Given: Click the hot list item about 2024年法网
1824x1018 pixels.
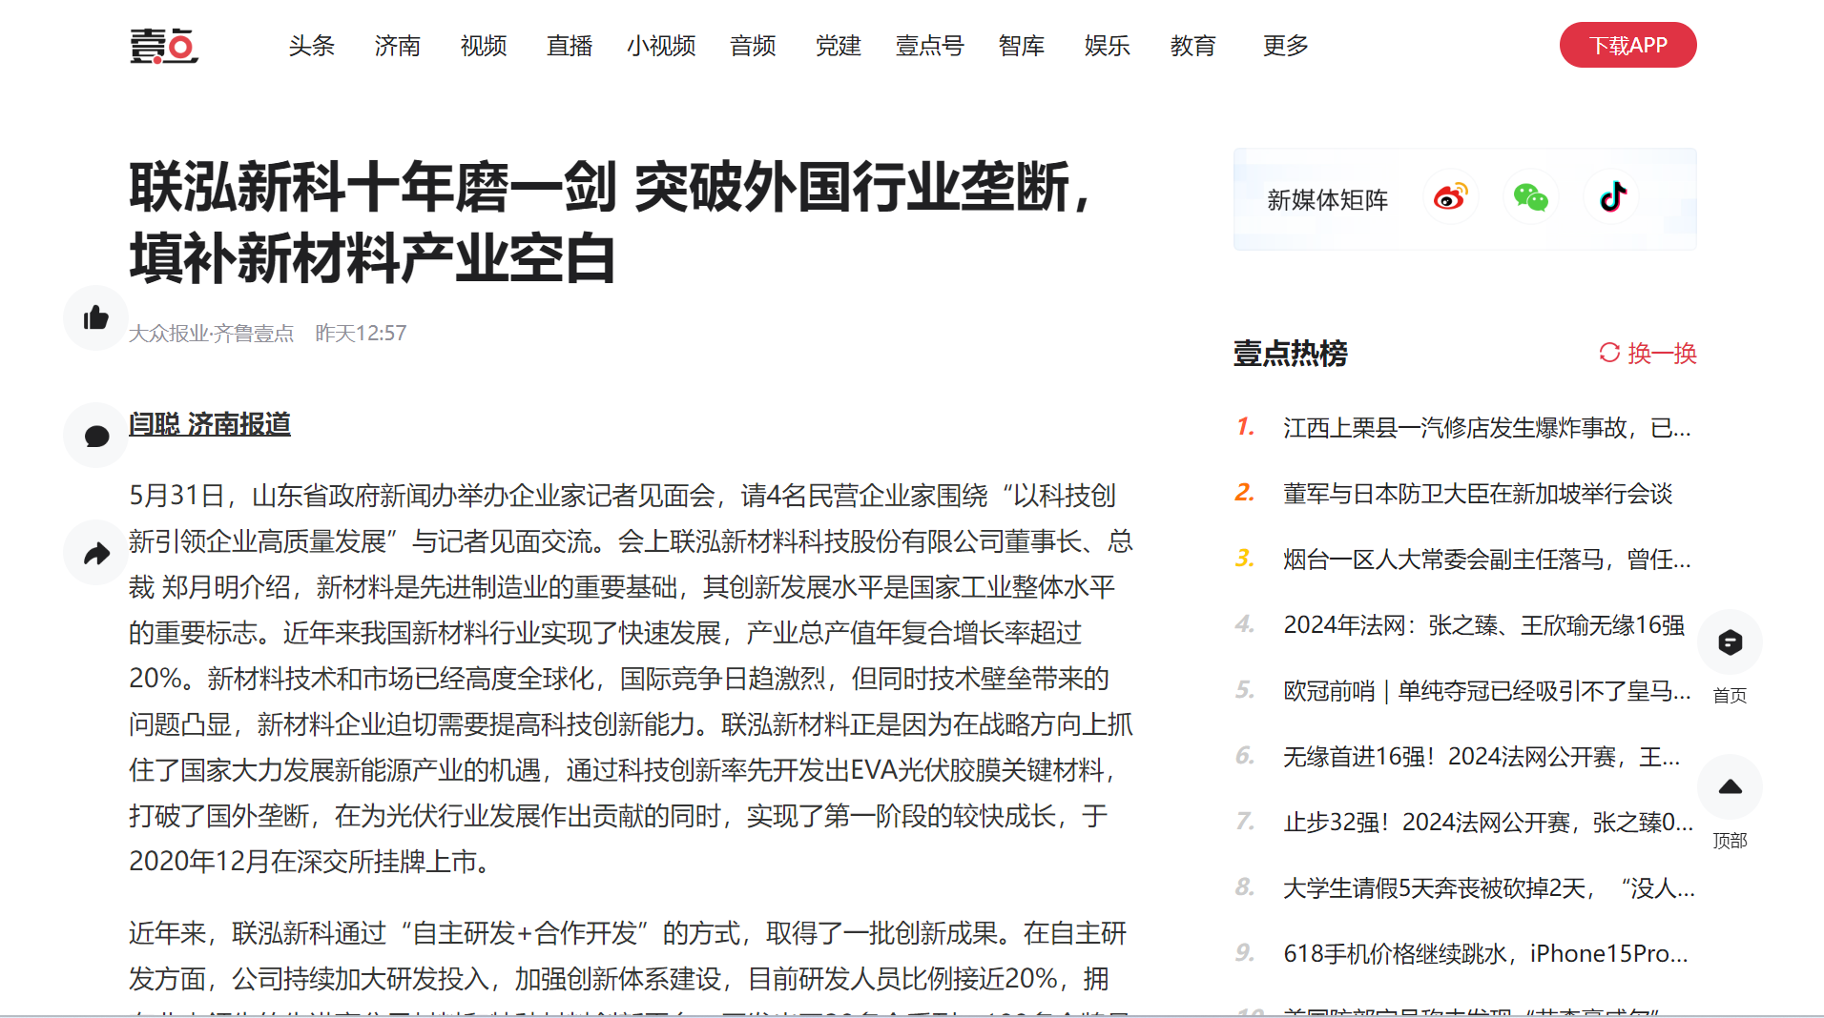Looking at the screenshot, I should pos(1482,626).
